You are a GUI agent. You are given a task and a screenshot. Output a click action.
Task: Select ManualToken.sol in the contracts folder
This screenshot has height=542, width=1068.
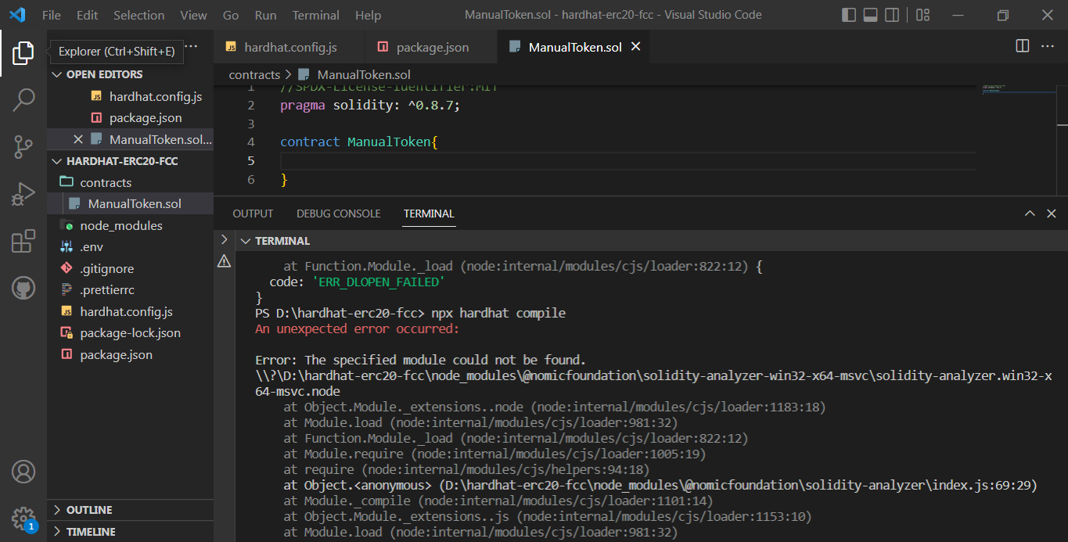tap(135, 203)
